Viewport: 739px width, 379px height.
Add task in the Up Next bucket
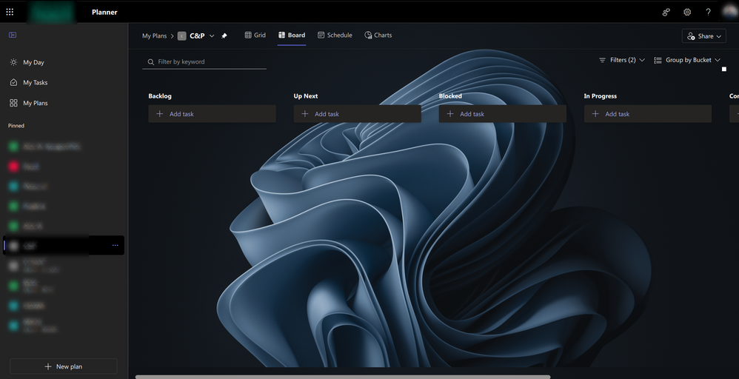click(x=357, y=113)
